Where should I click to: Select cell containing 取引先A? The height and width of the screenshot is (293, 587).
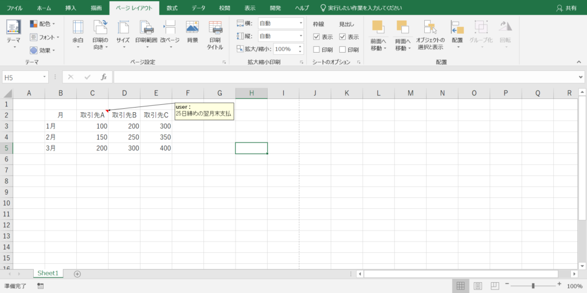tap(92, 115)
